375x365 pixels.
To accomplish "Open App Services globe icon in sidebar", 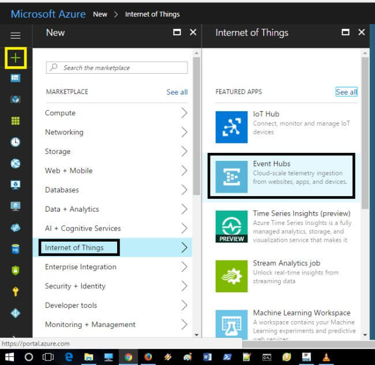I will tap(16, 163).
